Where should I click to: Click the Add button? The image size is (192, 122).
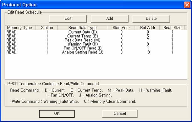[110, 19]
